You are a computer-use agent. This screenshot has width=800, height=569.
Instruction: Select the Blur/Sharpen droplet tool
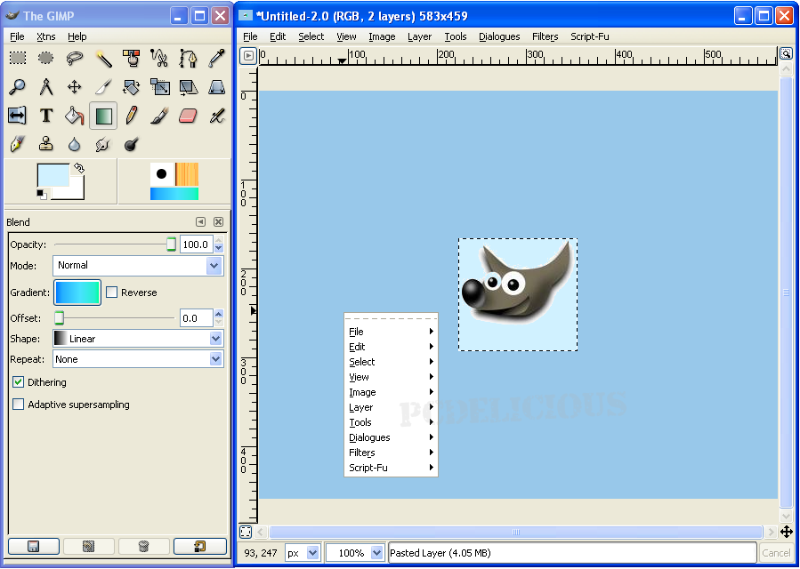coord(75,144)
